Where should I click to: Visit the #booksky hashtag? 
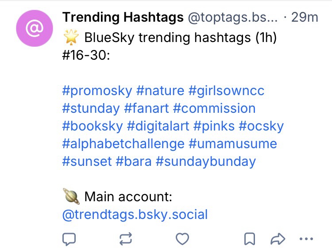pos(92,126)
